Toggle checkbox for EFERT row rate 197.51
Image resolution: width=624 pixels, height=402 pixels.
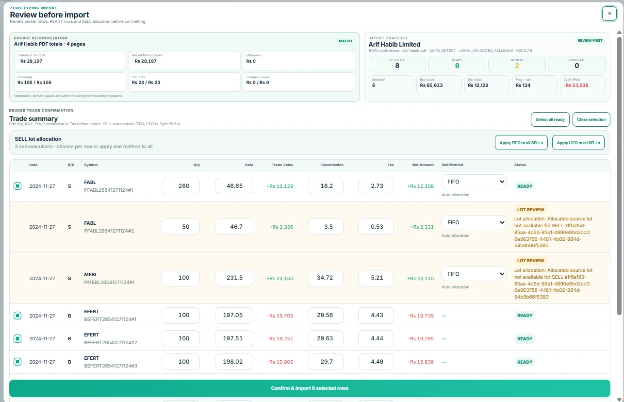[17, 338]
